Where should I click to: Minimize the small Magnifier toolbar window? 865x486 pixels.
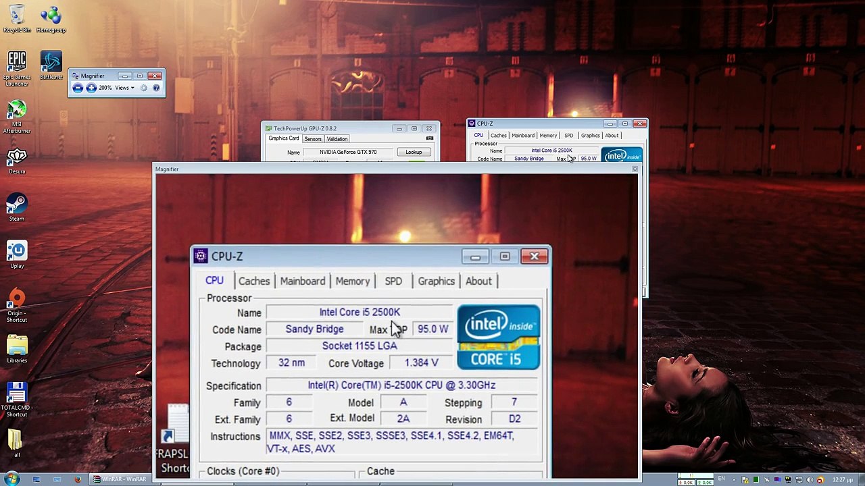click(125, 76)
